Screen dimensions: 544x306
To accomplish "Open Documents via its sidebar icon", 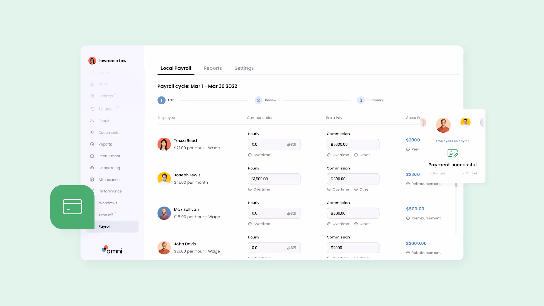I will (x=92, y=132).
